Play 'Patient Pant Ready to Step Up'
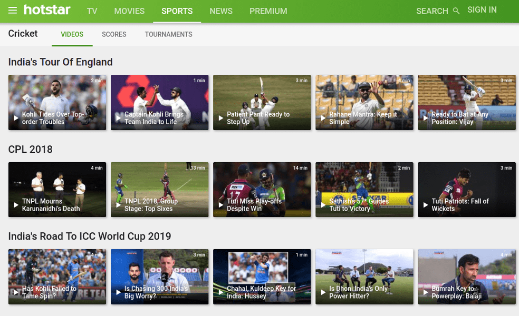 (x=262, y=102)
